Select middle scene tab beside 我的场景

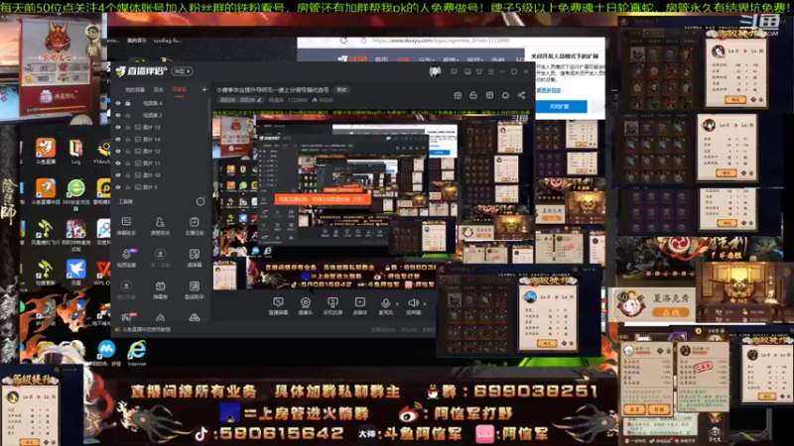point(159,89)
